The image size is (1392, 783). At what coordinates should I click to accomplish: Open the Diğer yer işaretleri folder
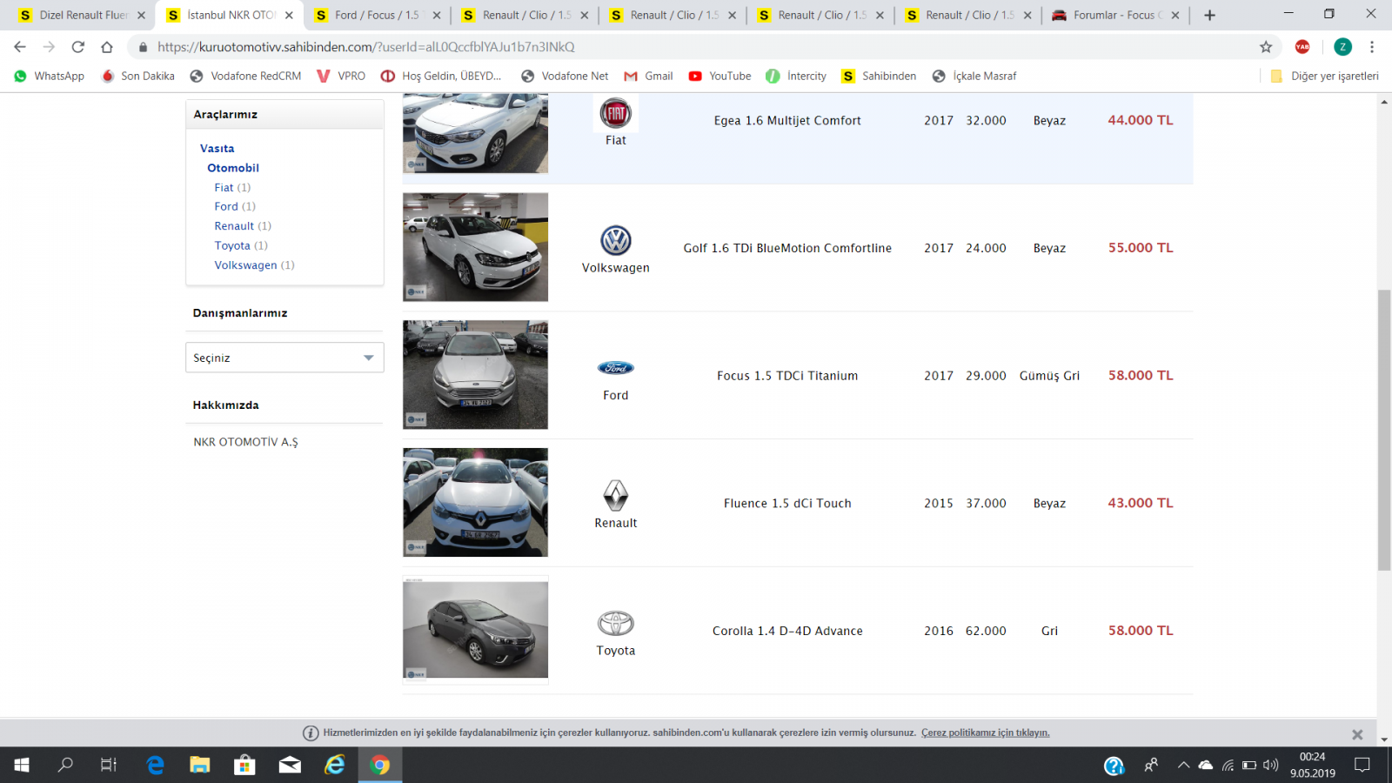(x=1324, y=76)
